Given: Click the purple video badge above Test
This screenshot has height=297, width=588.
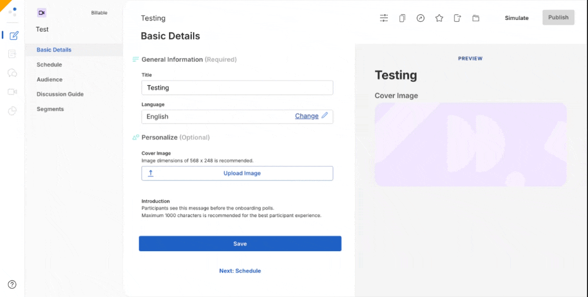Looking at the screenshot, I should coord(41,13).
